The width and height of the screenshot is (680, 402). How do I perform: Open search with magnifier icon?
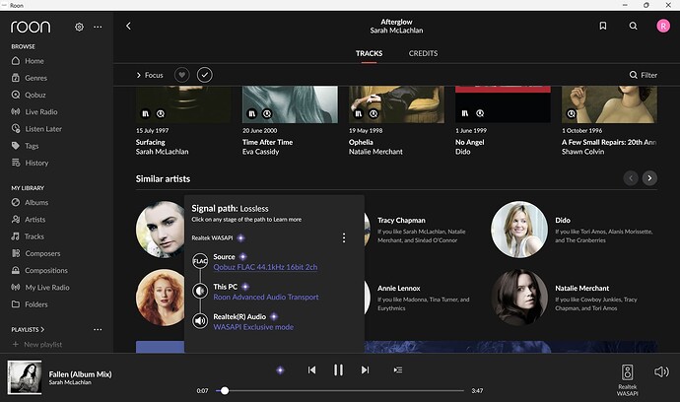tap(633, 26)
